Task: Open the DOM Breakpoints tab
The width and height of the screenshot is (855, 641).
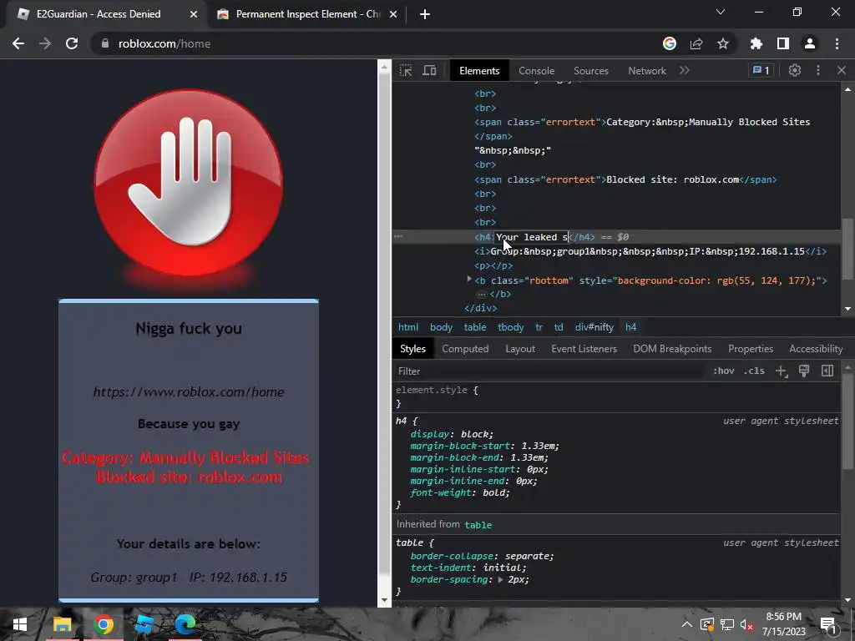Action: (672, 349)
